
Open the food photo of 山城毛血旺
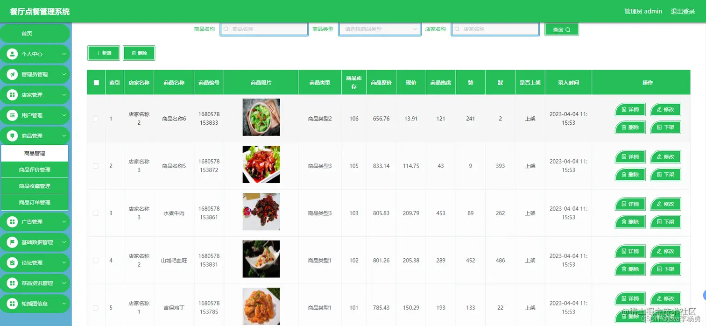point(261,259)
